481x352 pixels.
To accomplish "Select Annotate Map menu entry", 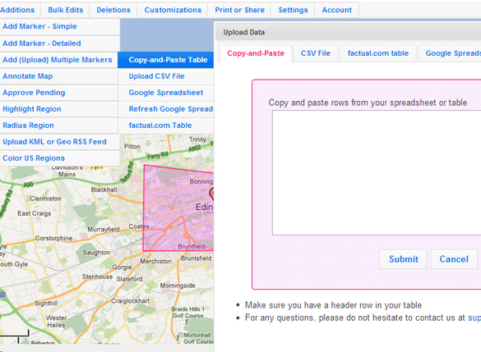I will (x=58, y=76).
